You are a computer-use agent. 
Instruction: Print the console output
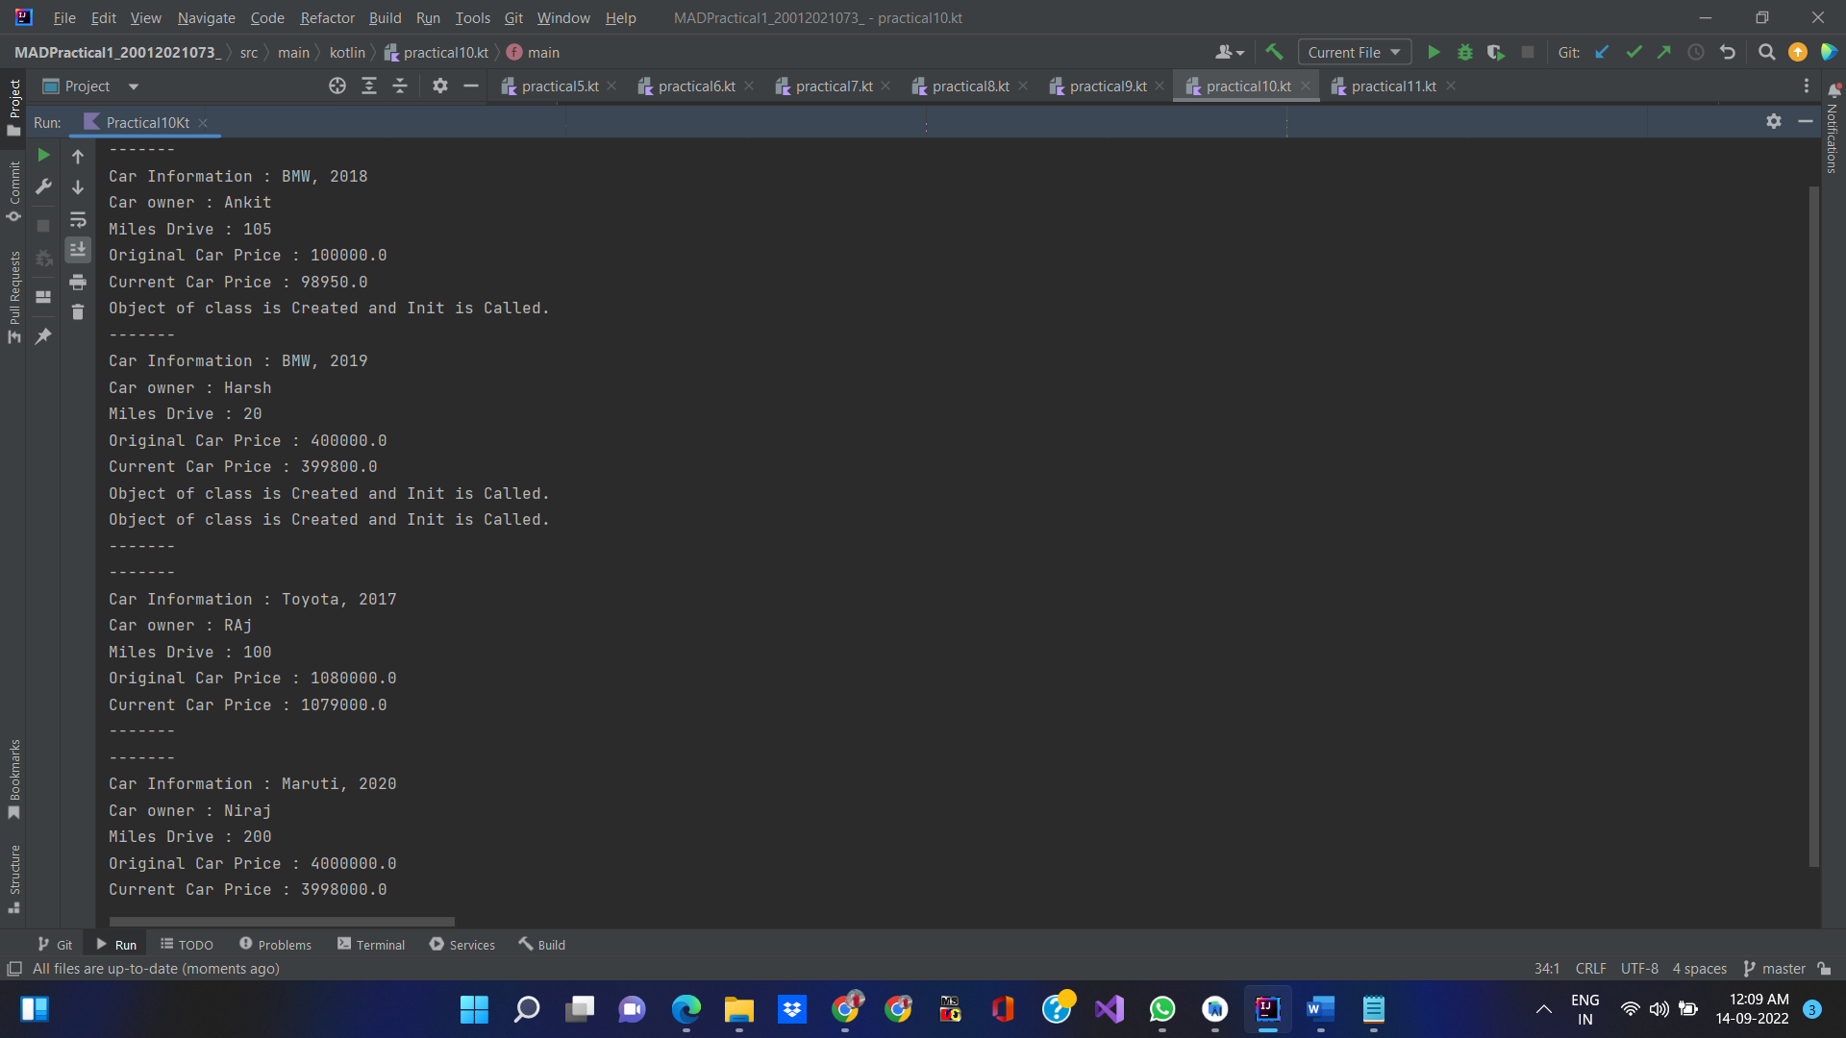click(78, 282)
